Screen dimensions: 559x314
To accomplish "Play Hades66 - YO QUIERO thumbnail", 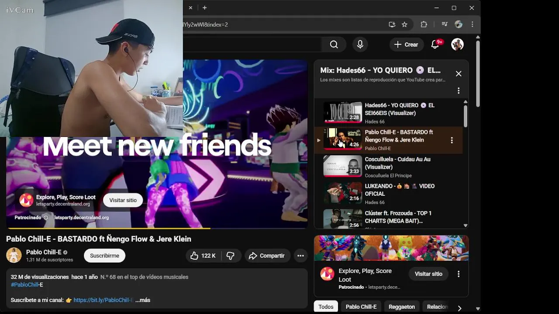I will 342,112.
